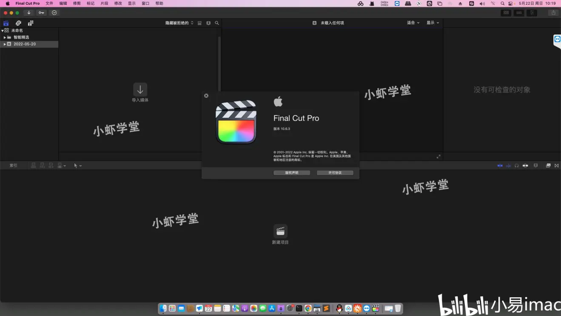Show the Titles and Generators sidebar

pyautogui.click(x=31, y=23)
